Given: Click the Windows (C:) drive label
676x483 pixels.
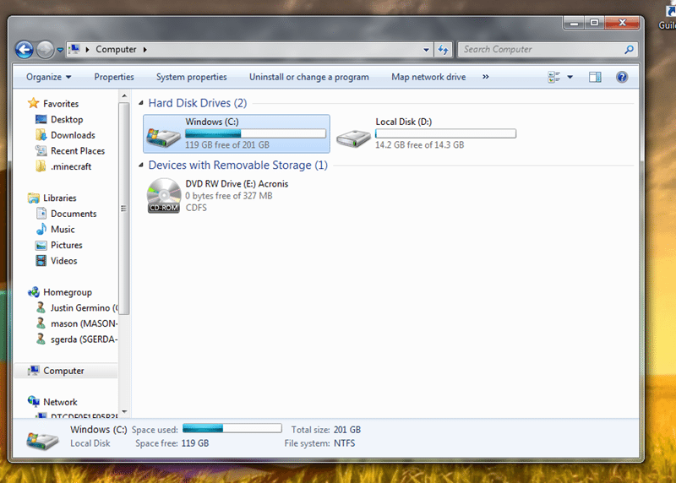Looking at the screenshot, I should click(x=212, y=122).
